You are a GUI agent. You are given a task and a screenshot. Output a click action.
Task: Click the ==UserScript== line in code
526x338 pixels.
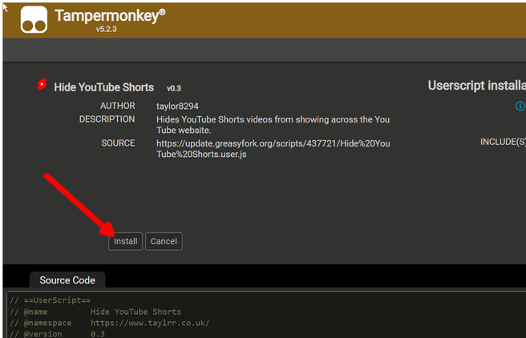coord(50,300)
